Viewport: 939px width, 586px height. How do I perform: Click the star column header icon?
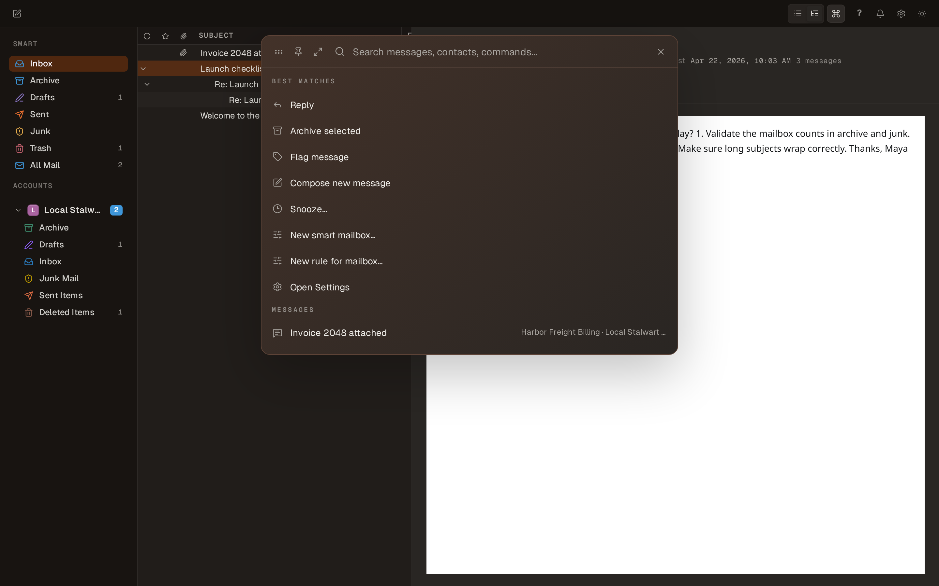(165, 36)
